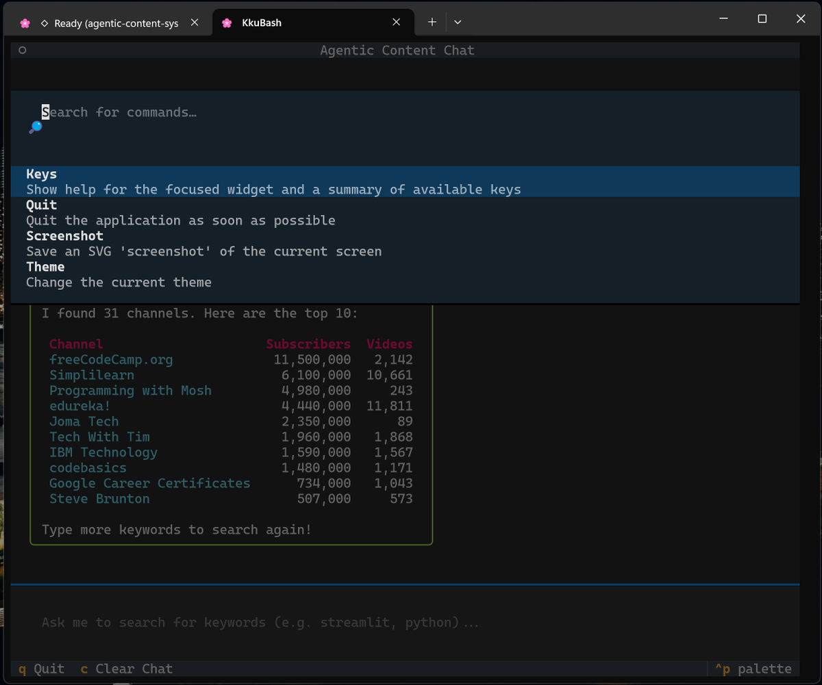The height and width of the screenshot is (685, 822).
Task: Select the Keys command in palette
Action: [x=405, y=182]
